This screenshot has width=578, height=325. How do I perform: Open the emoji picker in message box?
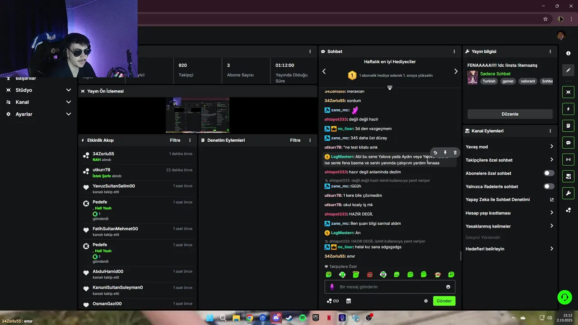[x=448, y=287]
